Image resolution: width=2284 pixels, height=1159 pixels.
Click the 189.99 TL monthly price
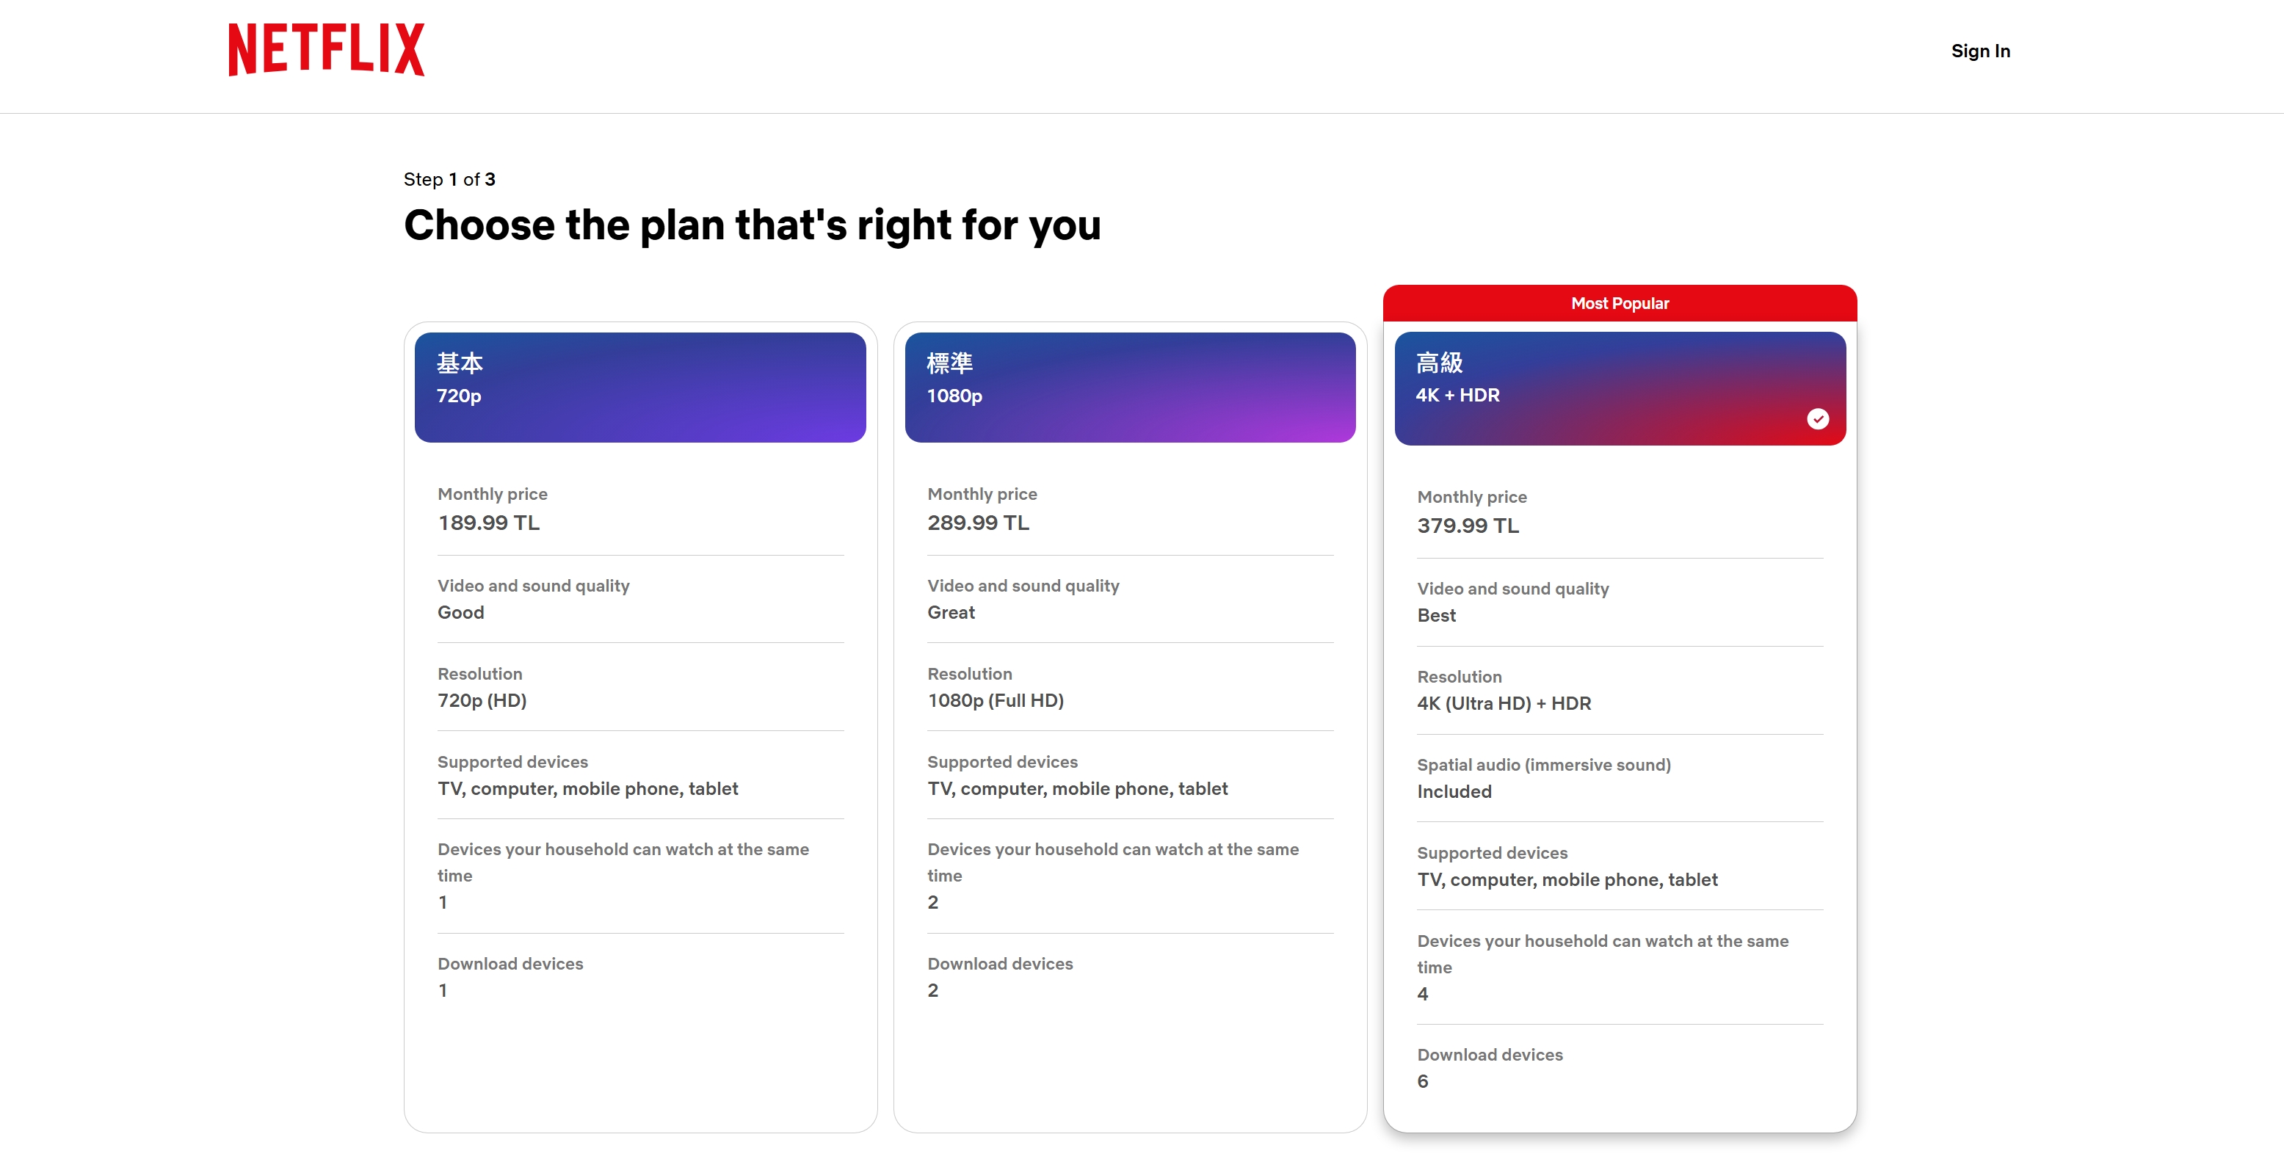(488, 523)
